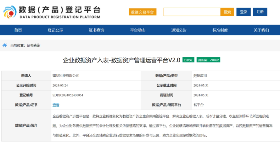Click the 搜索 search button

click(x=227, y=12)
